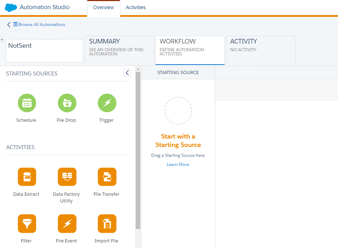338x248 pixels.
Task: Go back using the left chevron arrow
Action: [x=9, y=25]
